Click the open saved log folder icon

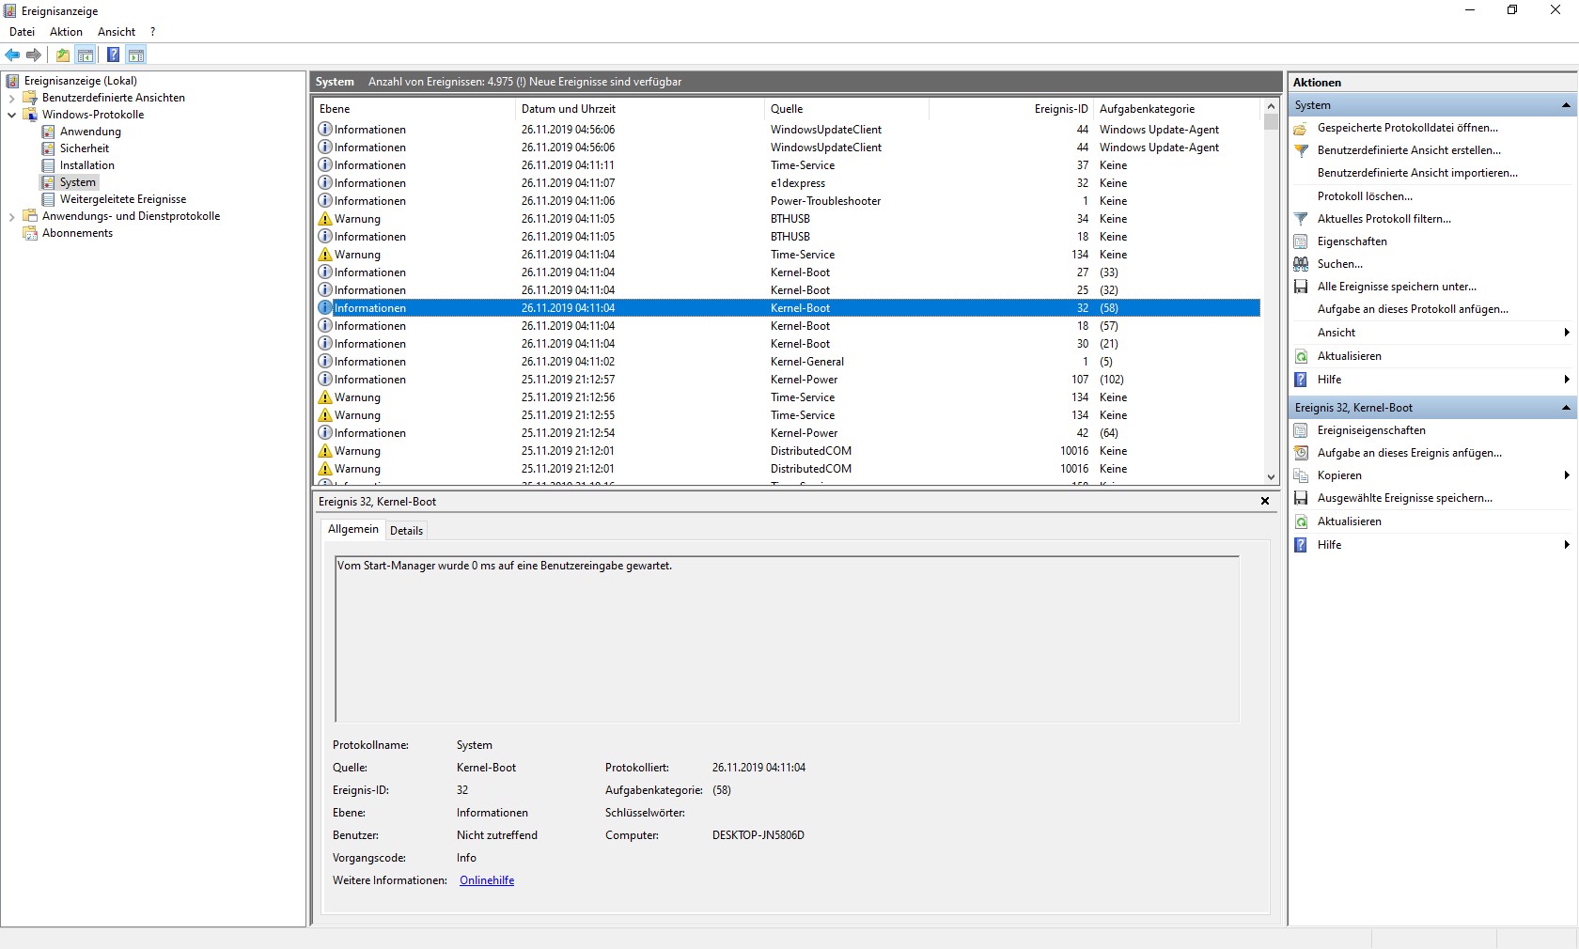1301,129
